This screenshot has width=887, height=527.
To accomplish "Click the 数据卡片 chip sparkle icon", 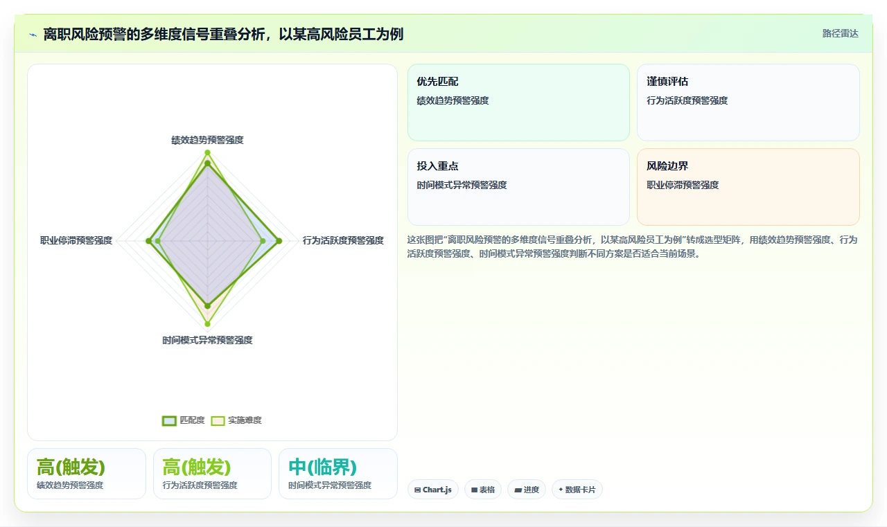I will 561,490.
